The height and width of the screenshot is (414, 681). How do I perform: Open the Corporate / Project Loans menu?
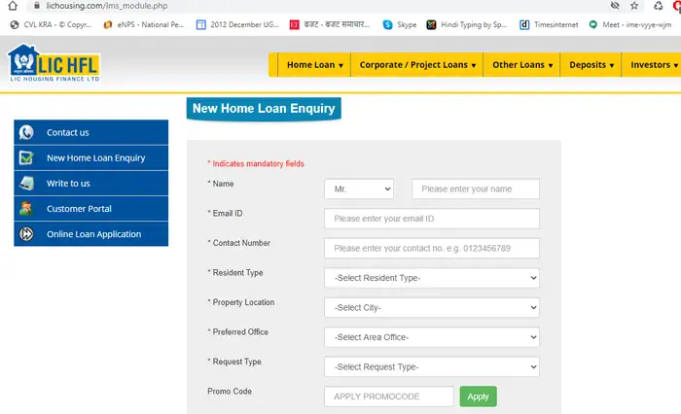click(418, 65)
